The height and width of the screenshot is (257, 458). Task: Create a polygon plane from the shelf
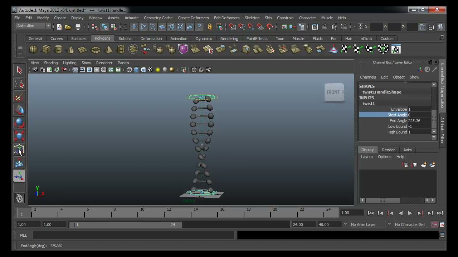83,49
